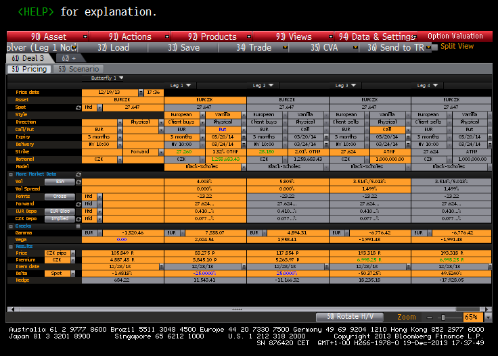Click the Price date field 12/19/13
The image size is (498, 356).
pyautogui.click(x=110, y=93)
